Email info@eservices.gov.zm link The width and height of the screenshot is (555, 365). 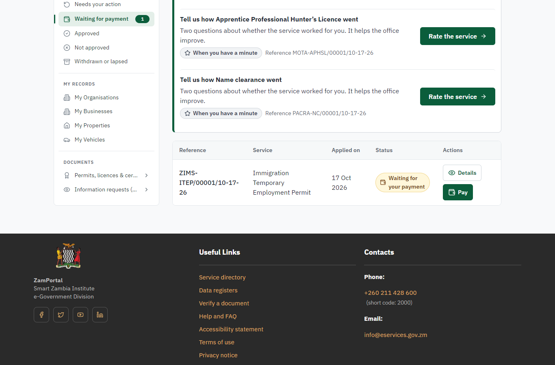[x=396, y=335]
